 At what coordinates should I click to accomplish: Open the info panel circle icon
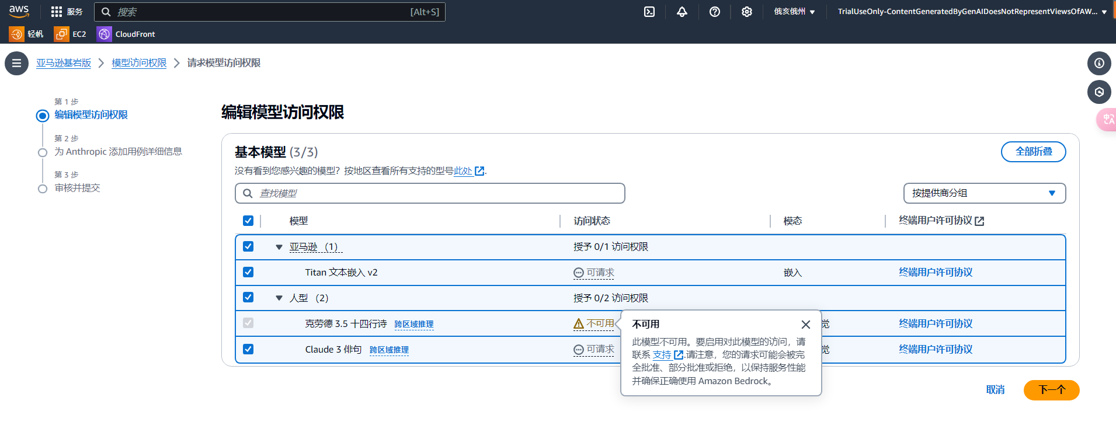coord(1099,63)
